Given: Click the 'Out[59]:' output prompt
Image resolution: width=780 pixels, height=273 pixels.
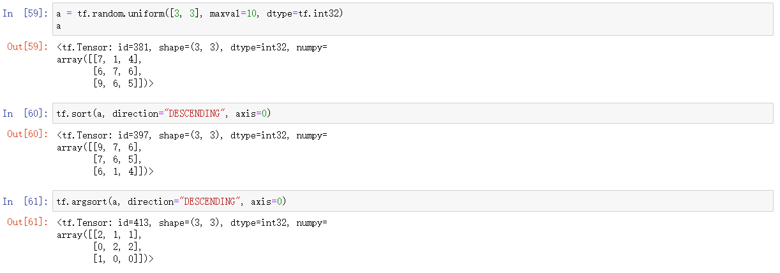Looking at the screenshot, I should [x=27, y=46].
